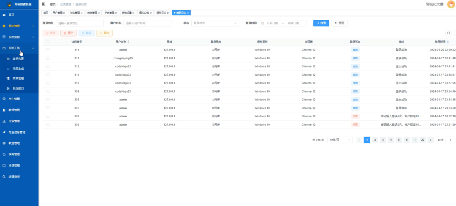Open 菜单管理 in the sidebar

tap(19, 79)
